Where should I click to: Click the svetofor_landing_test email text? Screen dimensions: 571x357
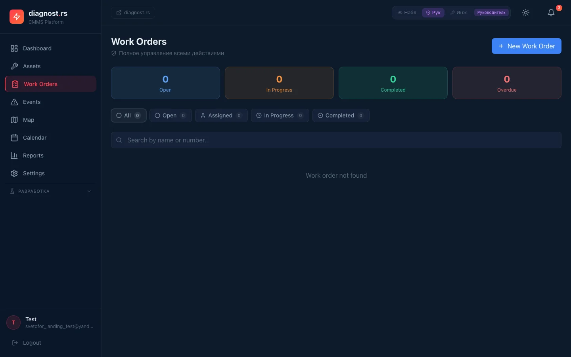pos(59,326)
